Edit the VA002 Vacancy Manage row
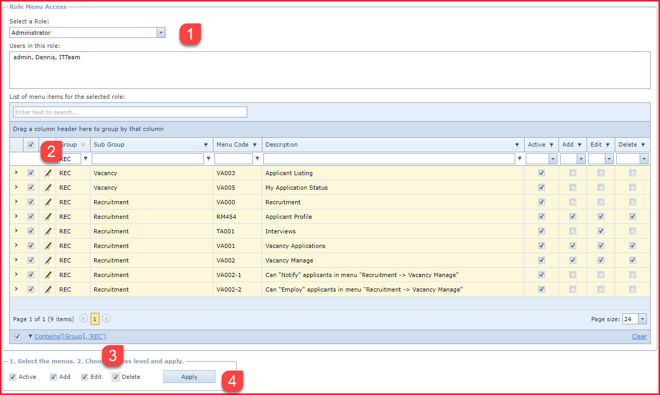660x395 pixels. click(x=48, y=260)
